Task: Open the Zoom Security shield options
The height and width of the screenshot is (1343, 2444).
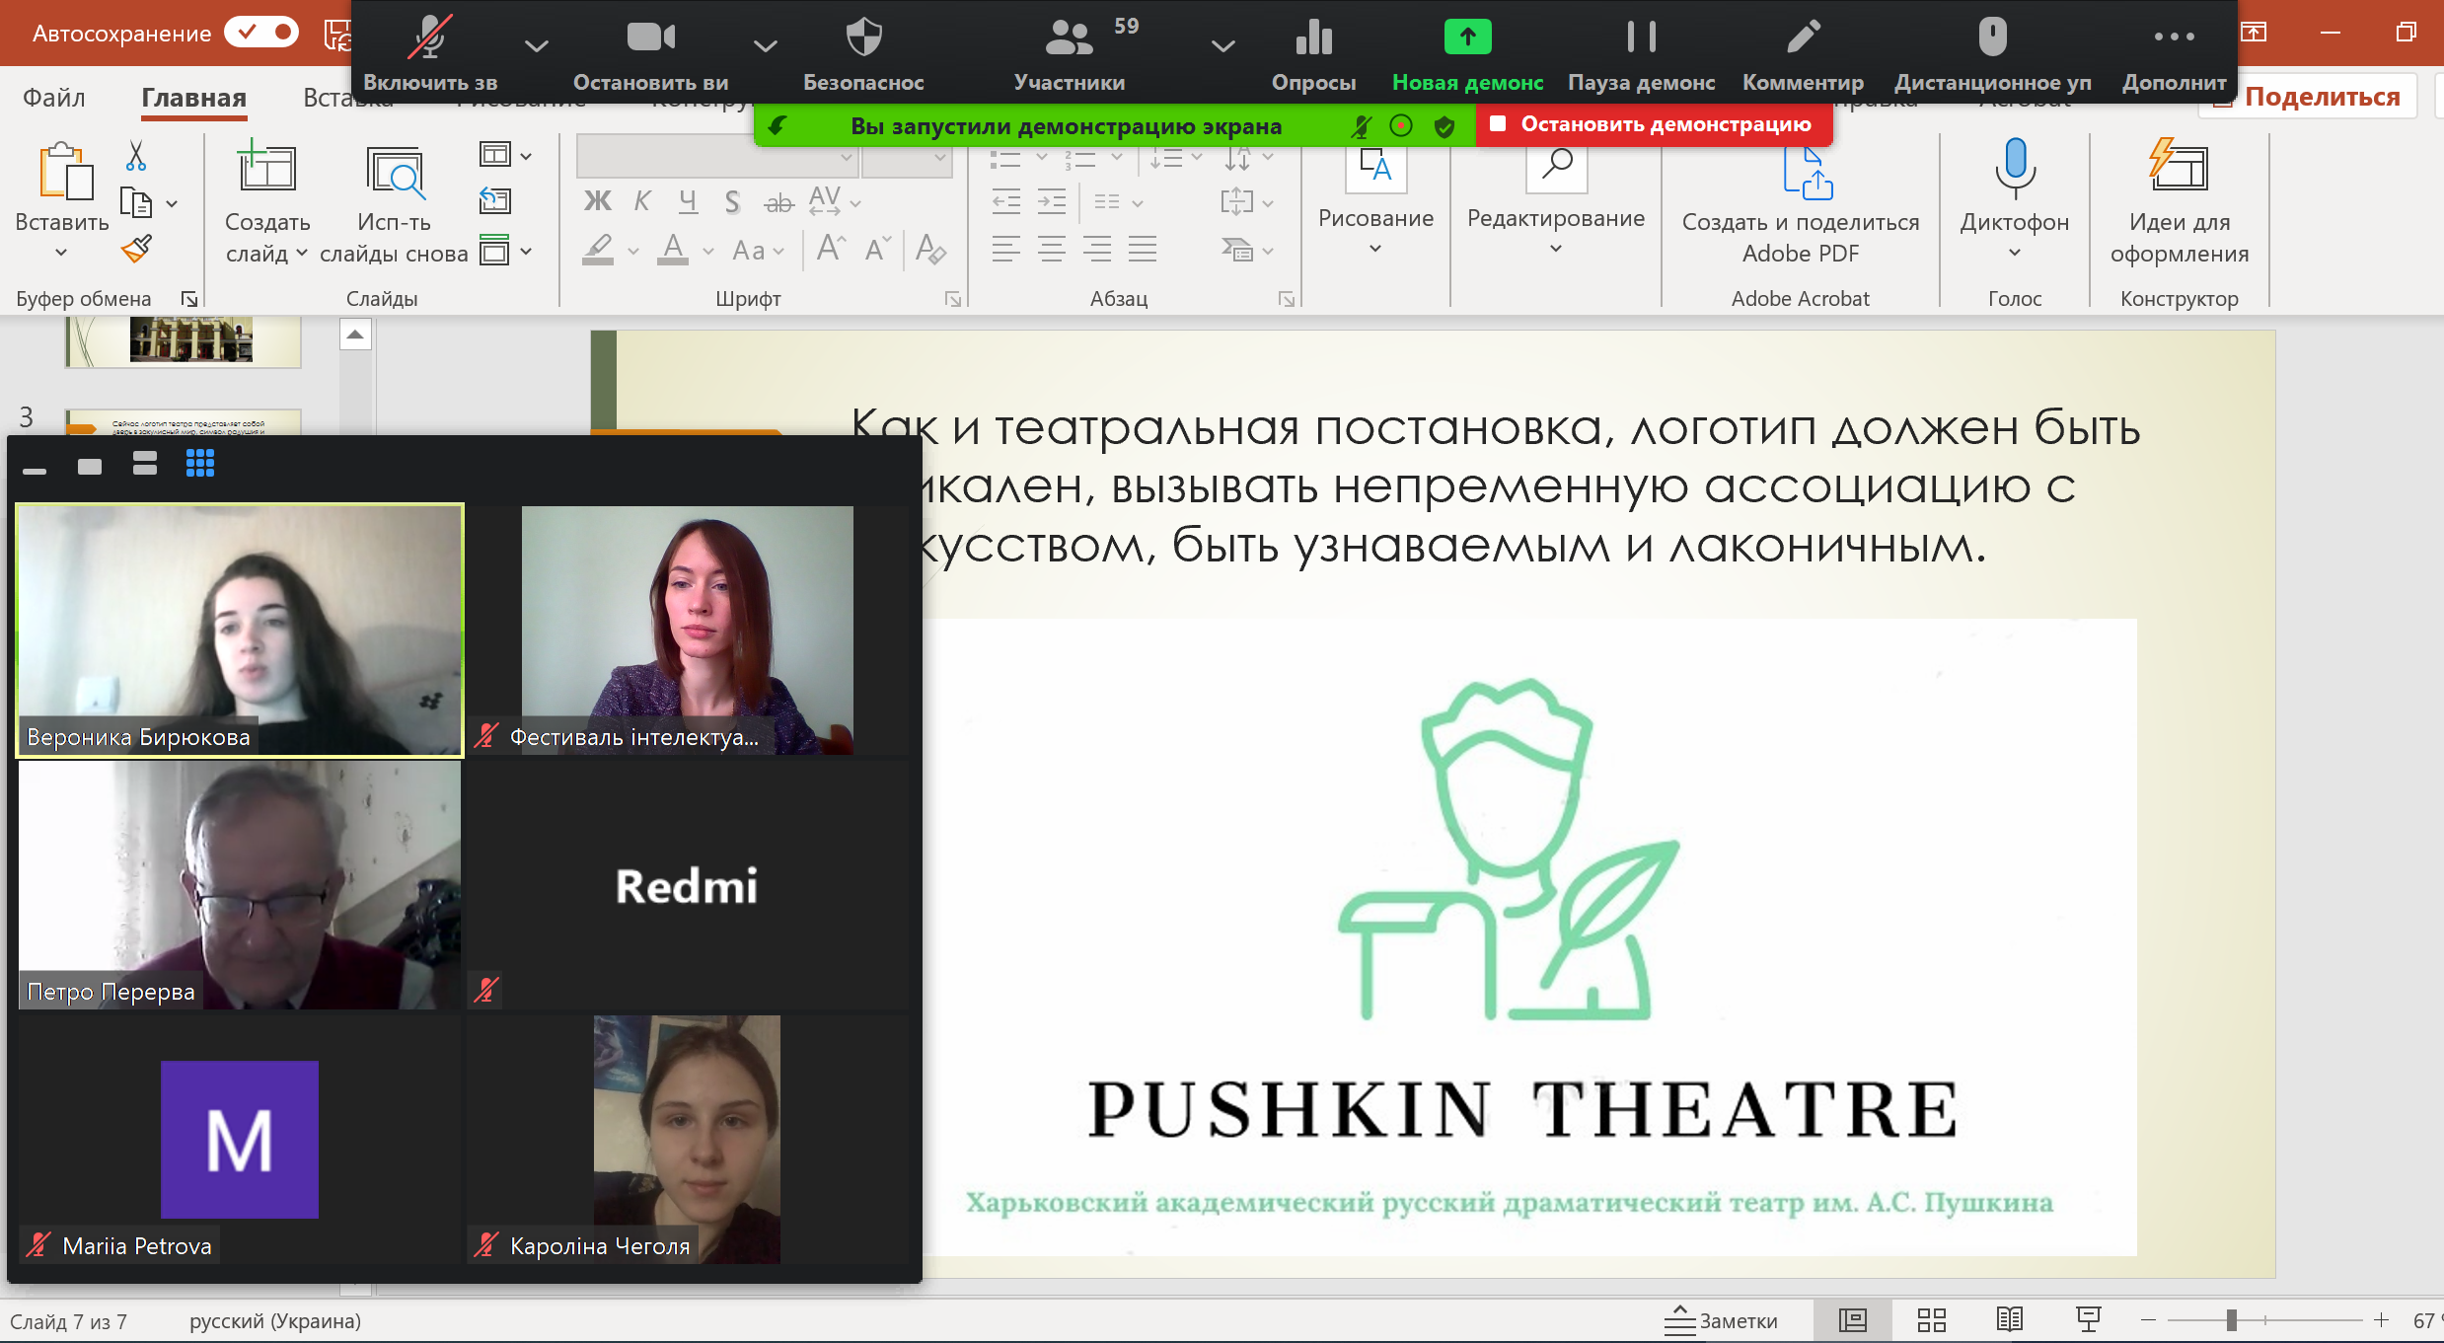Action: point(863,51)
